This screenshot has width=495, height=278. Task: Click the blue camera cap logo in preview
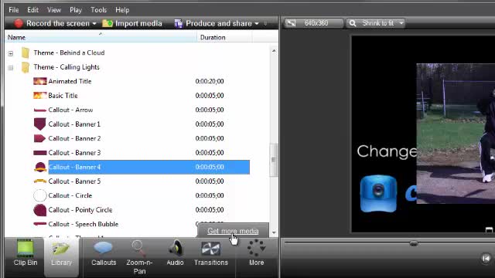coord(378,194)
